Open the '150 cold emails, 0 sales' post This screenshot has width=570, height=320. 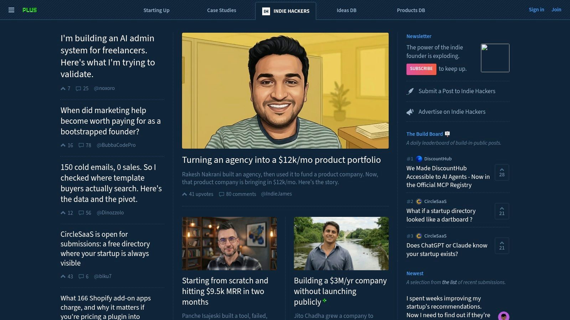[111, 183]
